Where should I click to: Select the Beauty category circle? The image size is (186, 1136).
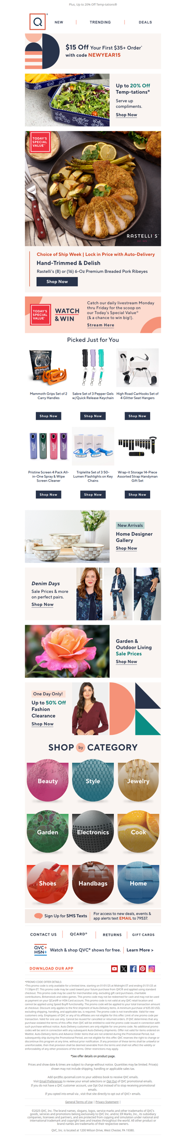(47, 780)
